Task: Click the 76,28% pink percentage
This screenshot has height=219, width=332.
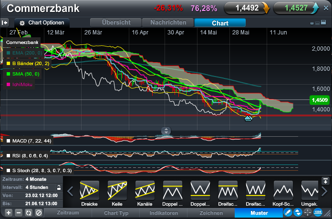Action: (x=204, y=9)
